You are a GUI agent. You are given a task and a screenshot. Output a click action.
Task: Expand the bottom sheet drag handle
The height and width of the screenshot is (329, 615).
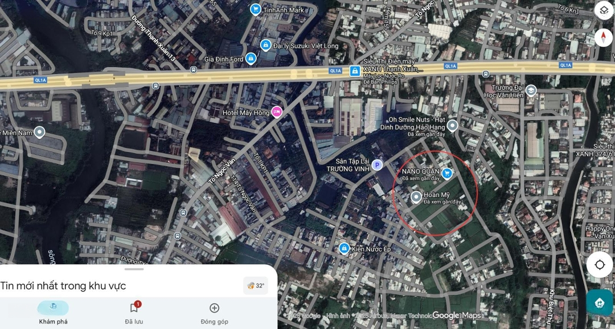134,269
